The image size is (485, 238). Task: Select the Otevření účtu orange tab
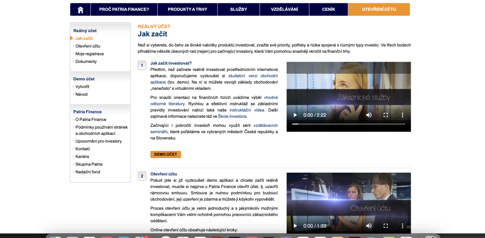pyautogui.click(x=379, y=9)
